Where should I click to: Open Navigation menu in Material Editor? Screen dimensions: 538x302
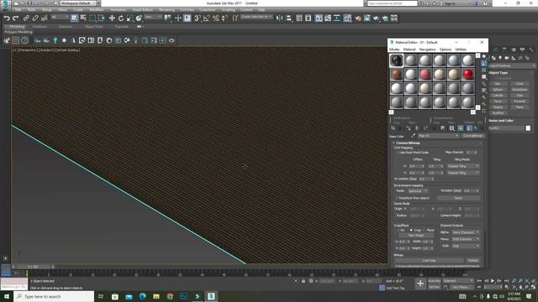point(427,49)
